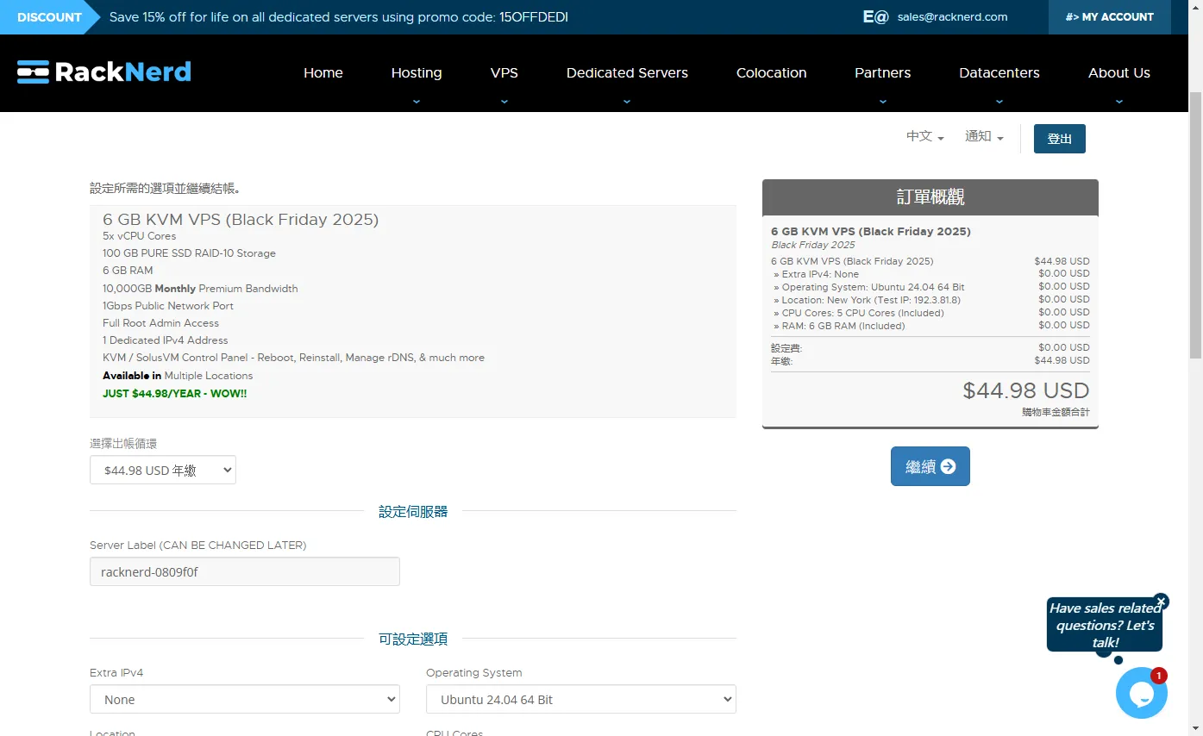
Task: Click the chevron under About Us
Action: pyautogui.click(x=1118, y=101)
